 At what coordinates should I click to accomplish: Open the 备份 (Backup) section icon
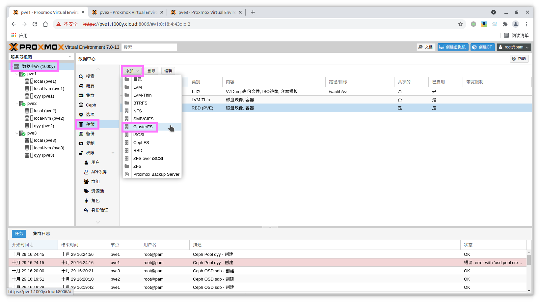(x=81, y=134)
